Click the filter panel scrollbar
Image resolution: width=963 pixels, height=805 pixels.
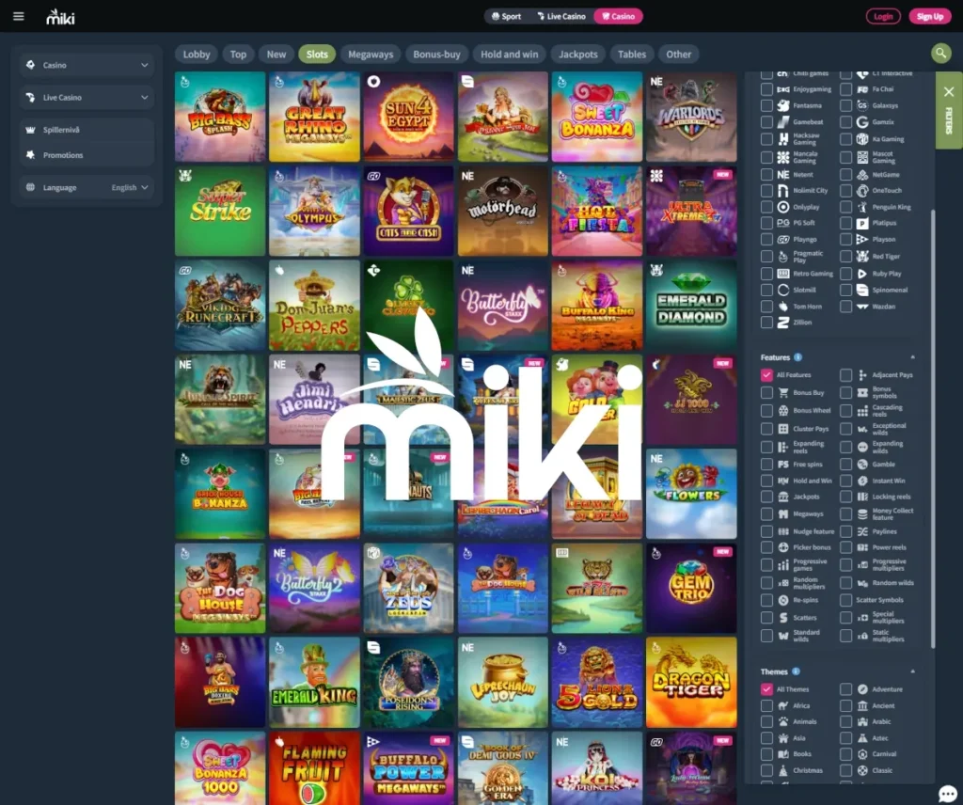pyautogui.click(x=933, y=429)
